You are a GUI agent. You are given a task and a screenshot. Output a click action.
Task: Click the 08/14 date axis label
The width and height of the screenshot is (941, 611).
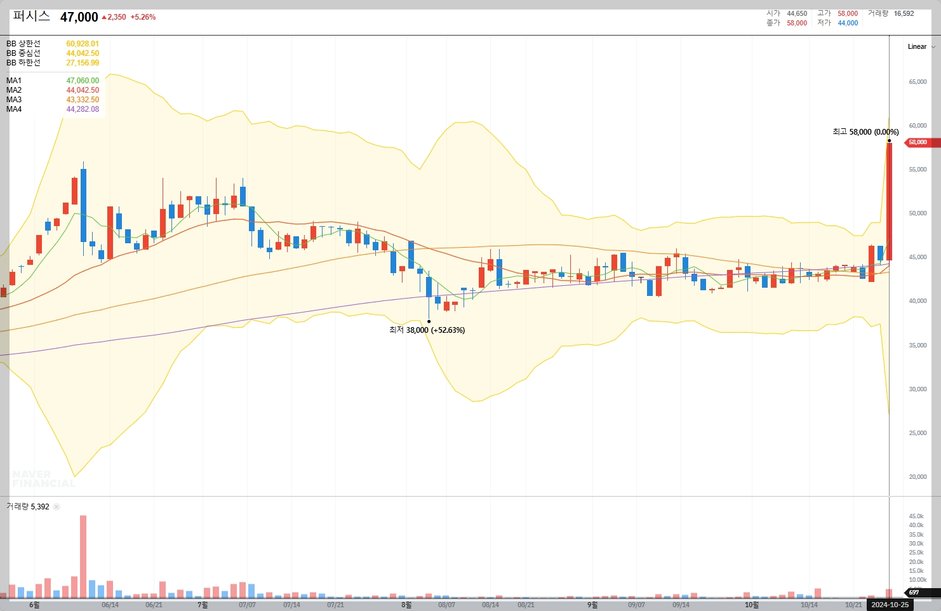point(490,605)
